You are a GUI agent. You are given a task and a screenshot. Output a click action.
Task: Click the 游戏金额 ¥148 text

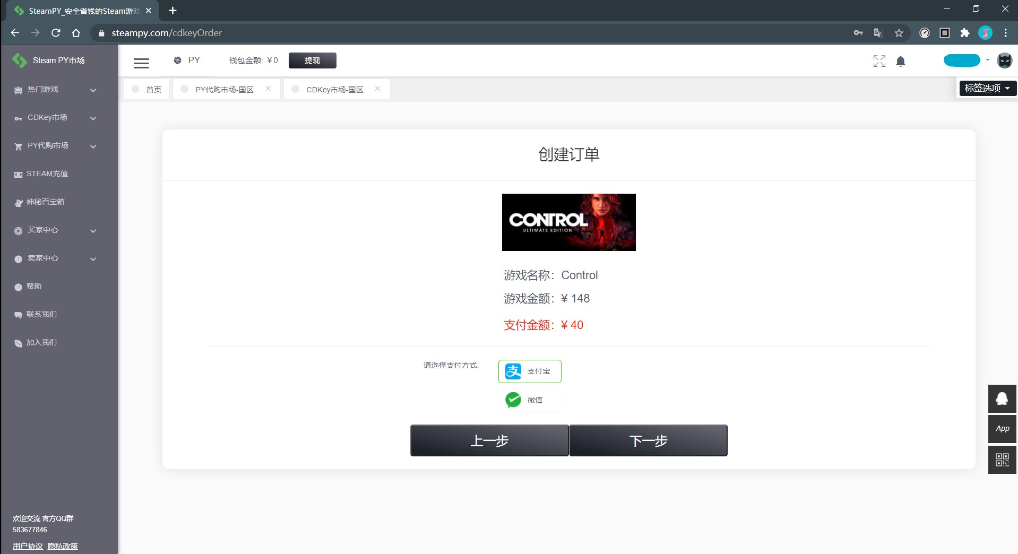[x=547, y=299]
